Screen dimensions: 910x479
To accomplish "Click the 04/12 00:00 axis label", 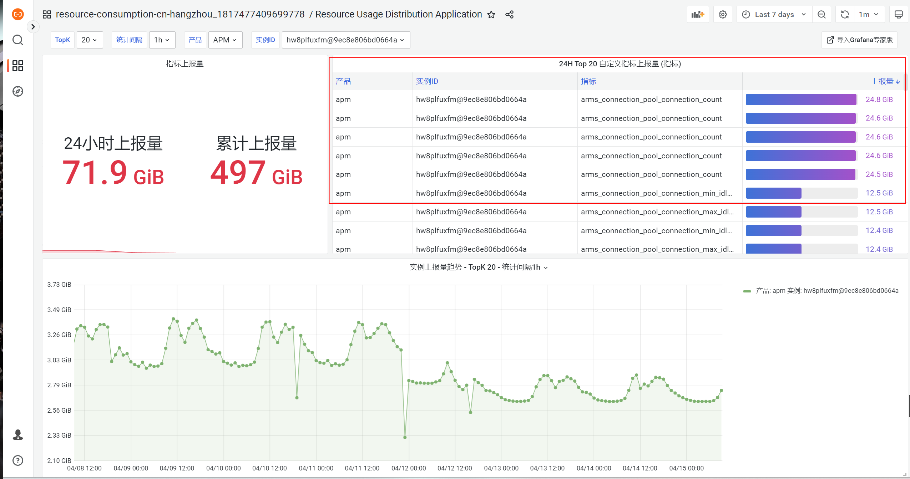I will pos(409,468).
